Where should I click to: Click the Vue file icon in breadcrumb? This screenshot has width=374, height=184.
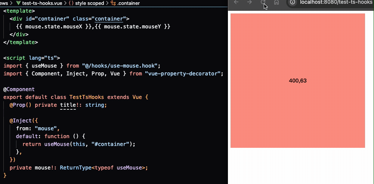18,3
